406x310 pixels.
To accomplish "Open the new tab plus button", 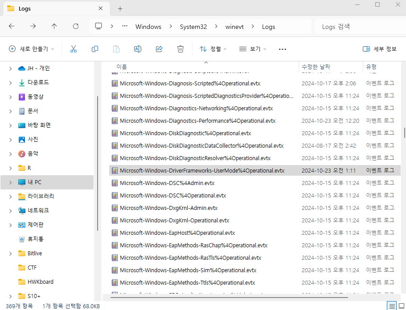I will pos(120,9).
